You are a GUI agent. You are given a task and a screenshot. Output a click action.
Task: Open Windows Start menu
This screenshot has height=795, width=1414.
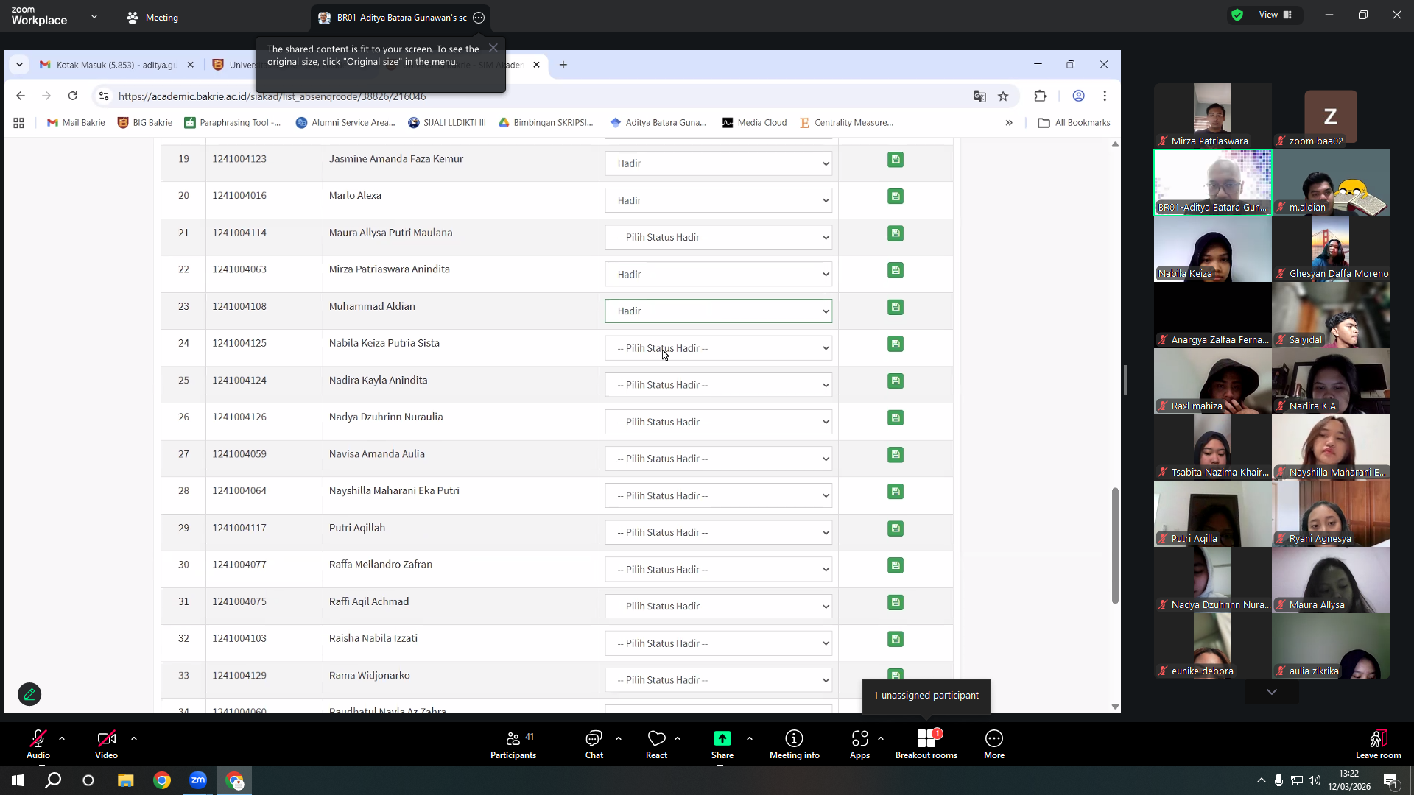[x=18, y=780]
